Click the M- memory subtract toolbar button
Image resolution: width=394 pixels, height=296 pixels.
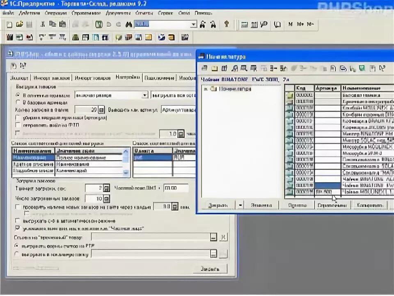tap(310, 24)
